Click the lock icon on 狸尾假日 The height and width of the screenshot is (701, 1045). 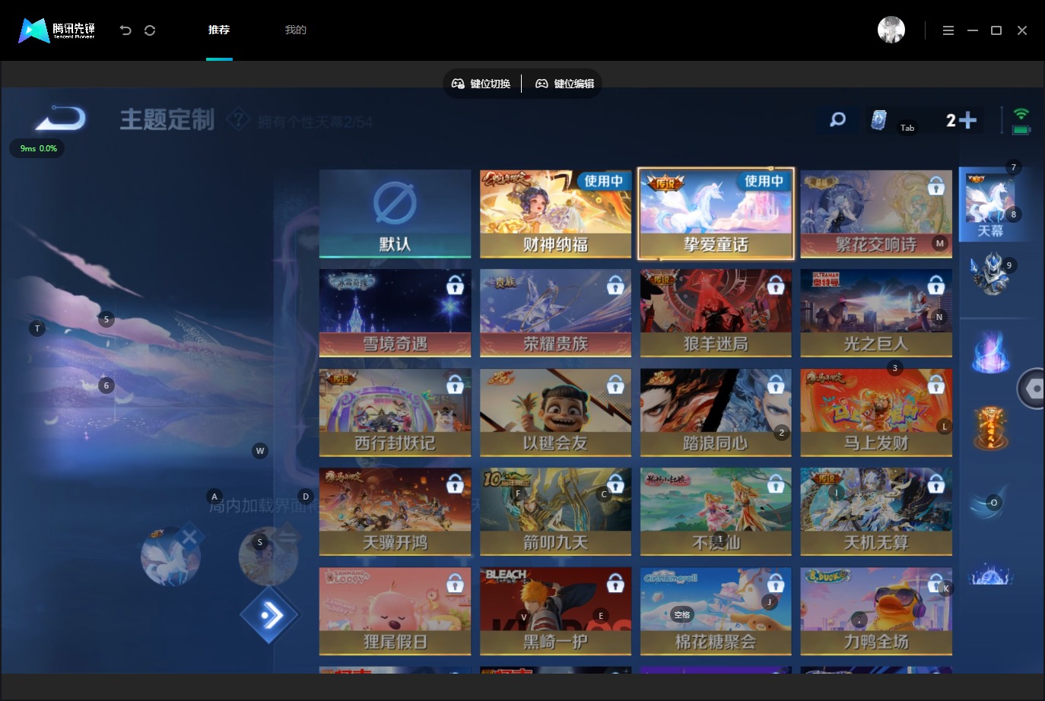pos(455,584)
